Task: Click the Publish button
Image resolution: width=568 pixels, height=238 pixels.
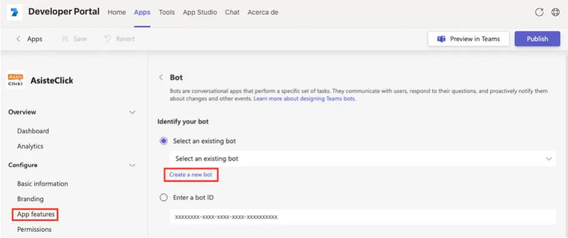Action: tap(537, 39)
